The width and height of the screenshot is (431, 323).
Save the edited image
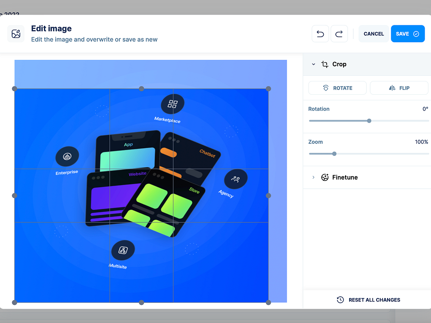click(408, 34)
